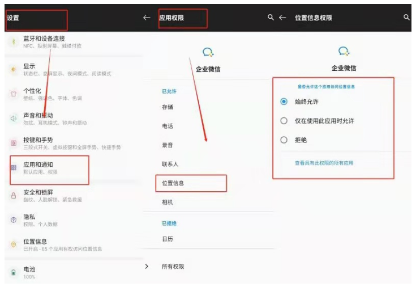416x291 pixels.
Task: Open 安全和锁屏 settings entry
Action: (74, 196)
